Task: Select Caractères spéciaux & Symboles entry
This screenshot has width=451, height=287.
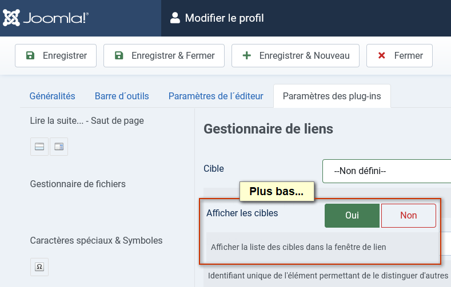Action: (x=96, y=241)
